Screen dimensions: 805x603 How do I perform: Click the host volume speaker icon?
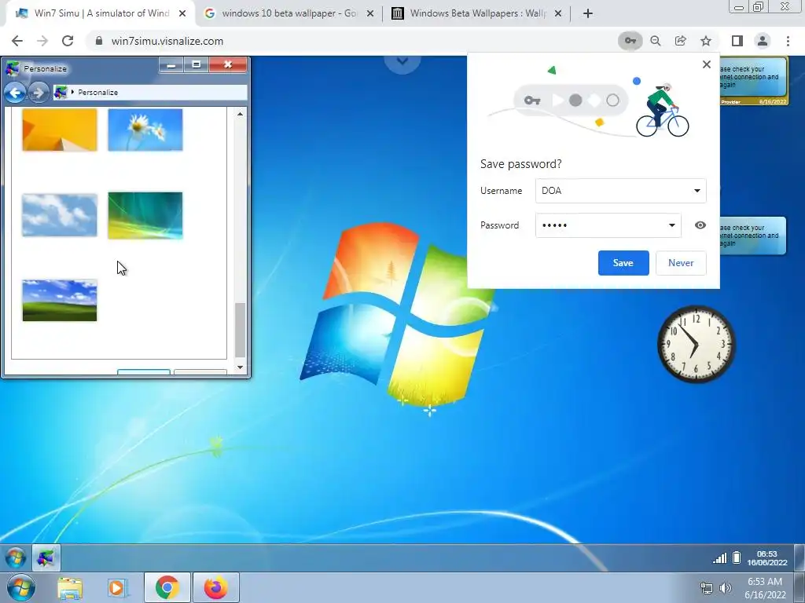click(x=726, y=588)
